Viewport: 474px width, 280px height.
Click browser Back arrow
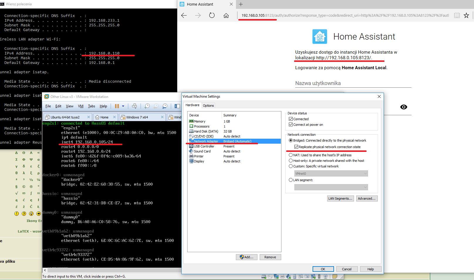click(x=184, y=16)
